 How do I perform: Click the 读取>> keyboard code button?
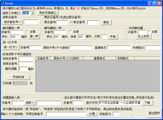click(x=30, y=103)
